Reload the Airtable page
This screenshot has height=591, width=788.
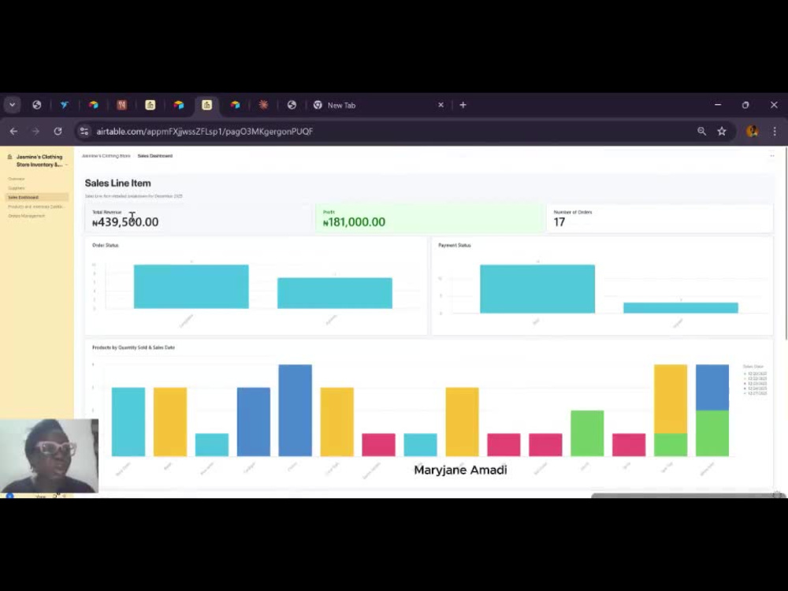(58, 131)
